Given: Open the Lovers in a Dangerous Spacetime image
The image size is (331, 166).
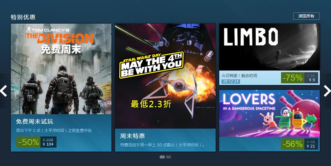Looking at the screenshot, I should tap(270, 113).
